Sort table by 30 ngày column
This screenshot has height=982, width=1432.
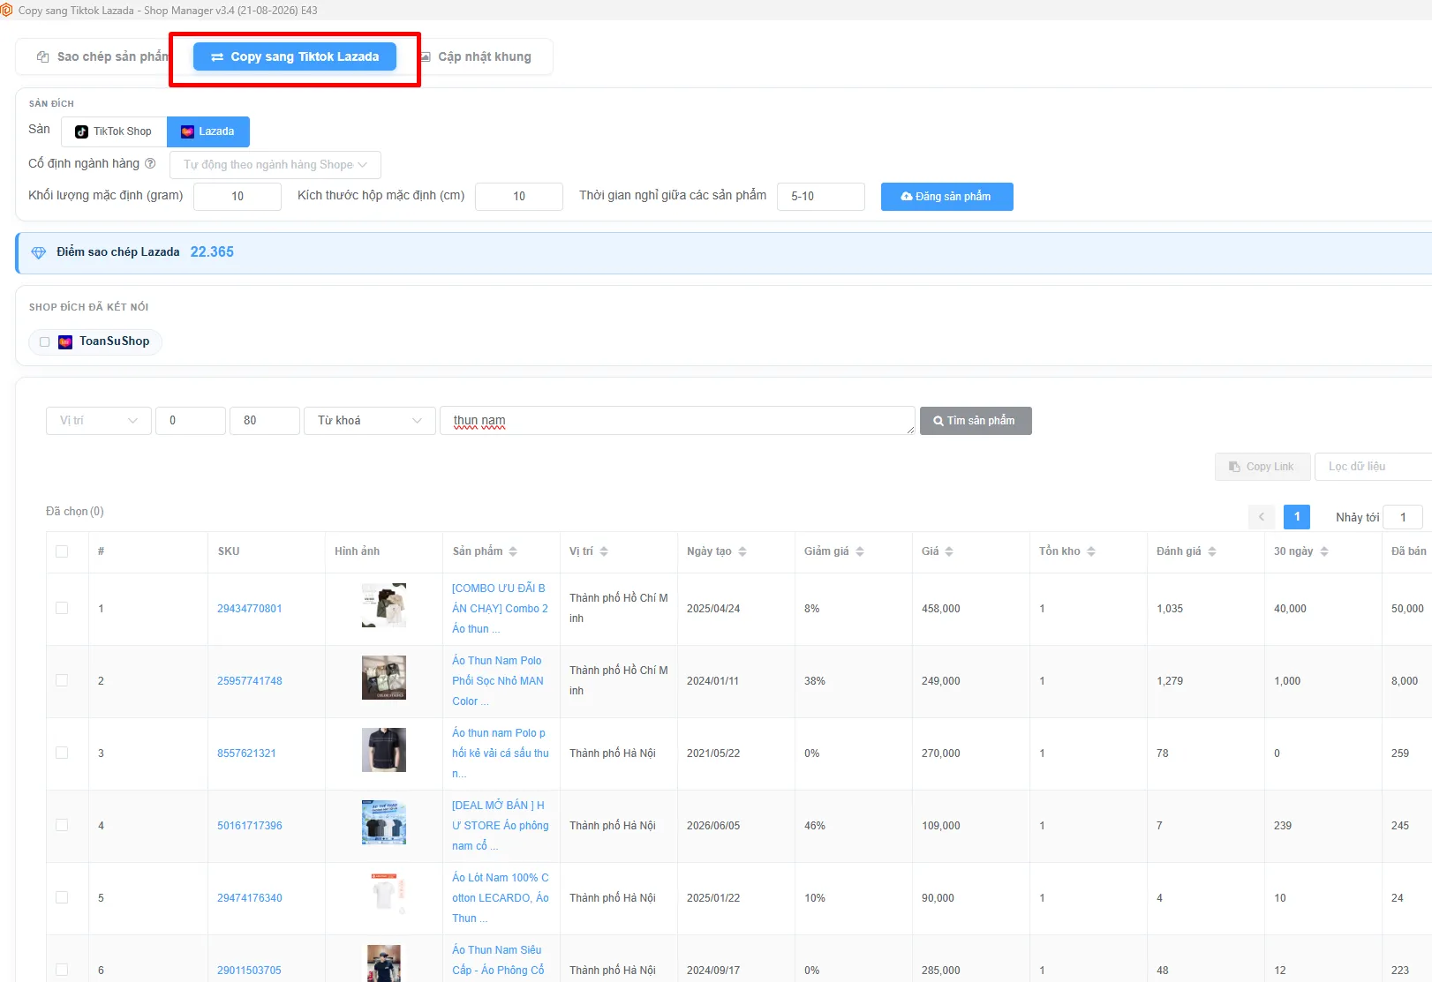pos(1324,551)
